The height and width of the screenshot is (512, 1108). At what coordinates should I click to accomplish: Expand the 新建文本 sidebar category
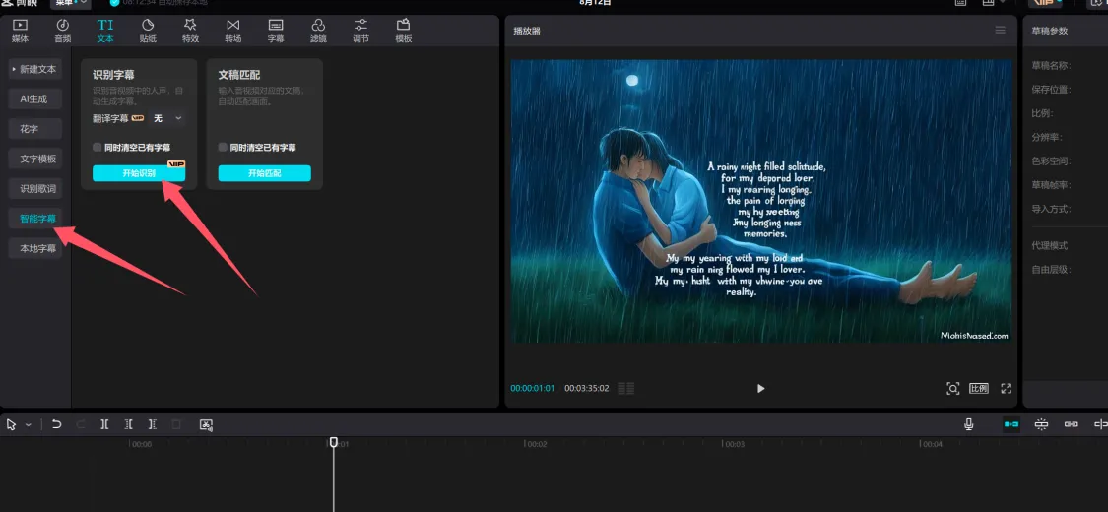pos(36,69)
